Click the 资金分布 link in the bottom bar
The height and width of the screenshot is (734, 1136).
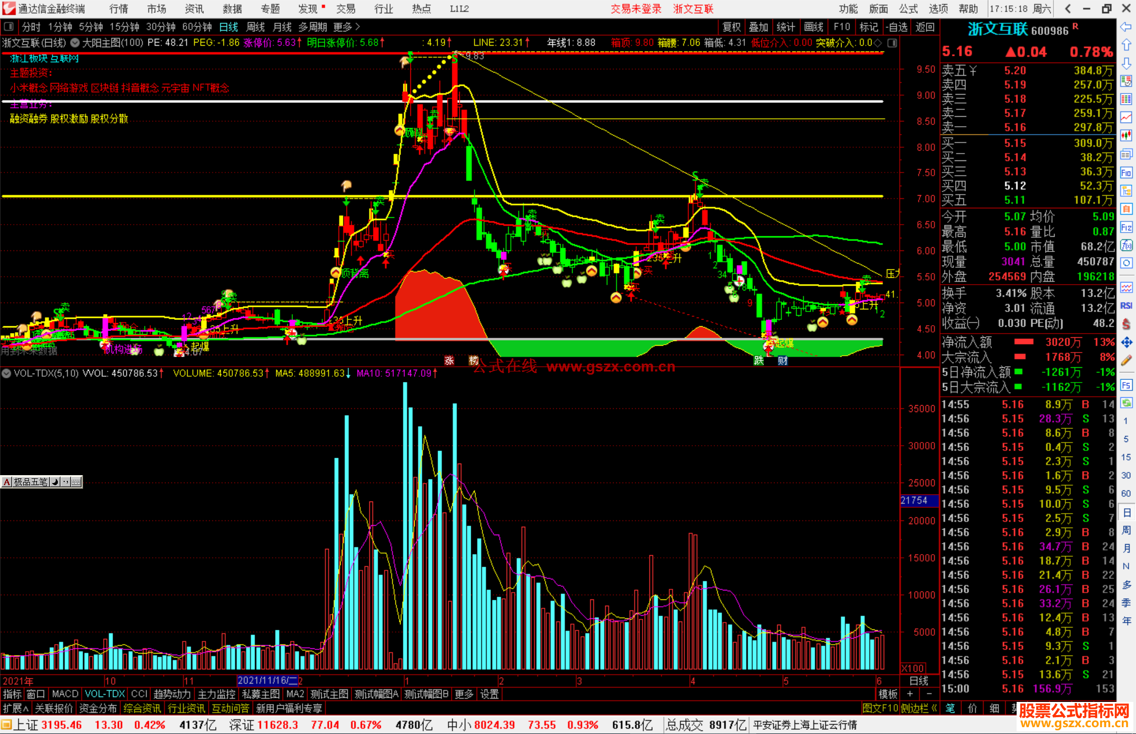click(x=98, y=708)
